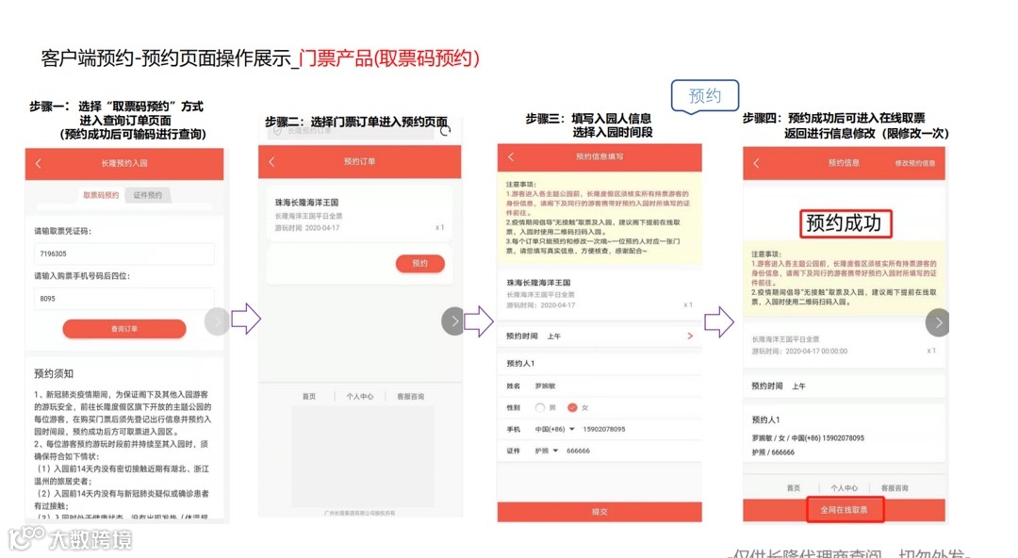Tap the back arrow on 长隆预约入园 screen
Viewport: 1018px width, 558px height.
(x=39, y=164)
